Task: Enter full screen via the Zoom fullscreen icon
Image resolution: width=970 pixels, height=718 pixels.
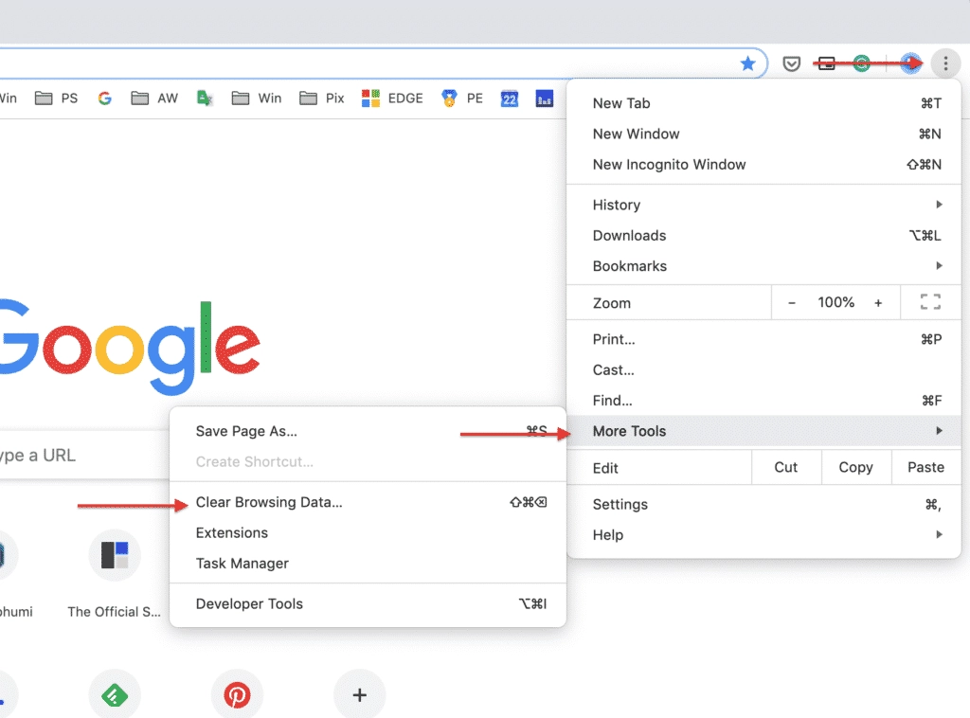Action: pyautogui.click(x=929, y=302)
